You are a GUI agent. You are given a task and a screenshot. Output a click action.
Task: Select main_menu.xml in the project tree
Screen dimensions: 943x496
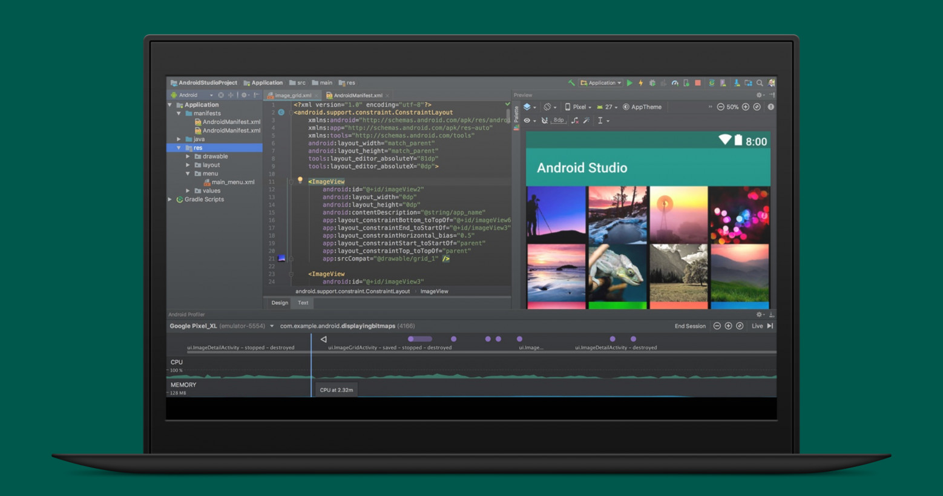232,182
